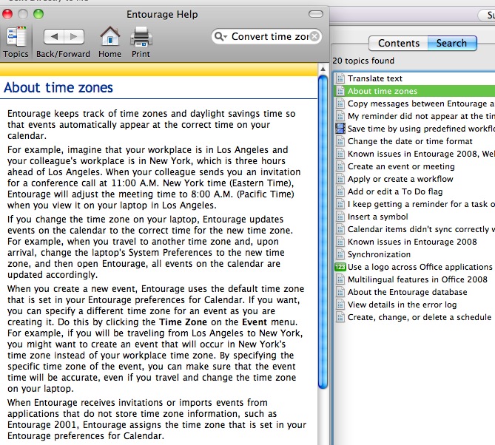Open the search magnifier dropdown
The image size is (495, 445).
pyautogui.click(x=220, y=36)
